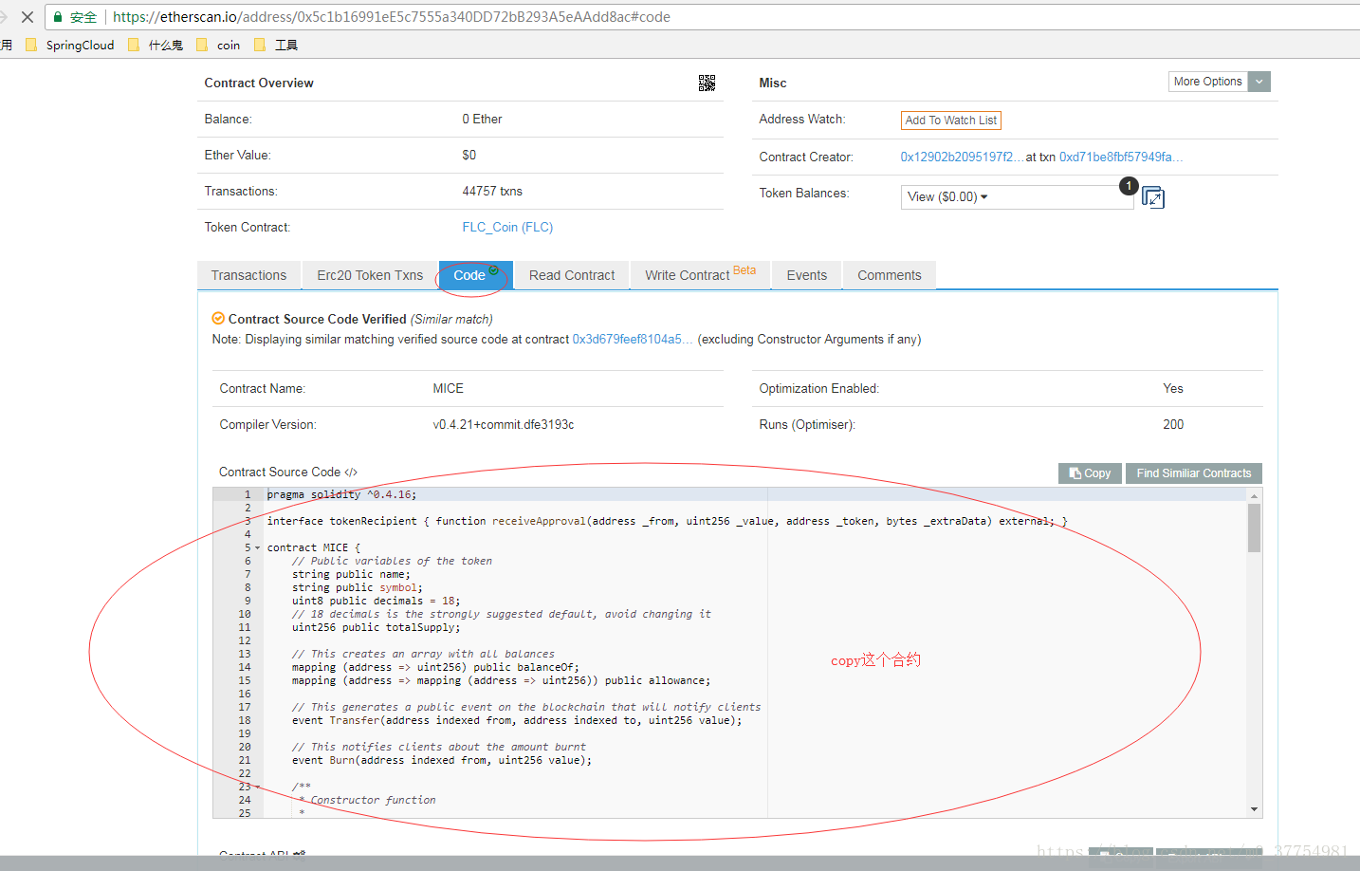Open the More Options dropdown
This screenshot has width=1360, height=871.
1219,82
